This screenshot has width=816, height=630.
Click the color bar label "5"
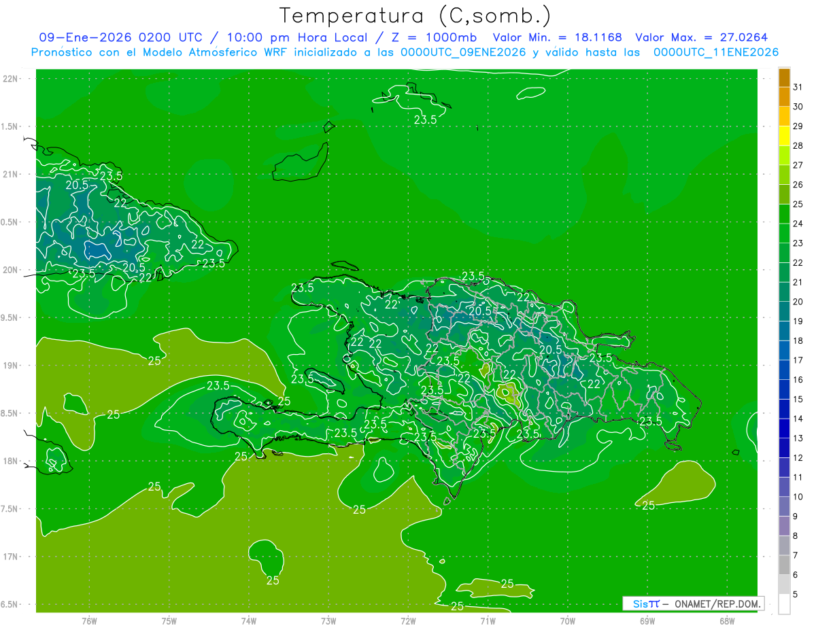(796, 595)
